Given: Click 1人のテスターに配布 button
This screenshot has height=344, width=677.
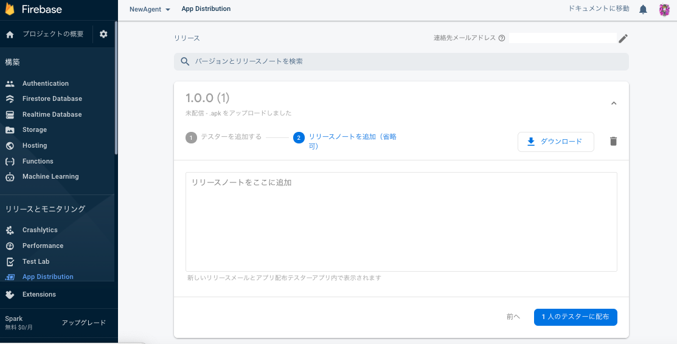Looking at the screenshot, I should point(575,317).
